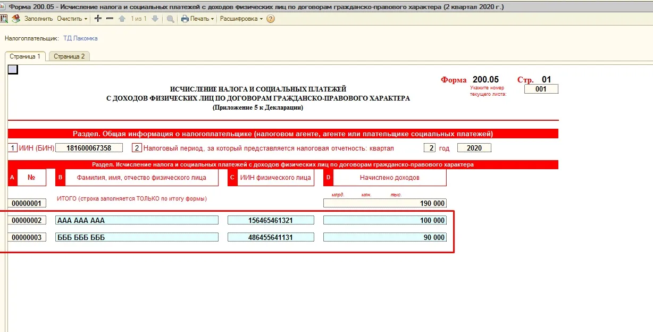Click the house icon in the toolbar
653x332 pixels.
[15, 19]
